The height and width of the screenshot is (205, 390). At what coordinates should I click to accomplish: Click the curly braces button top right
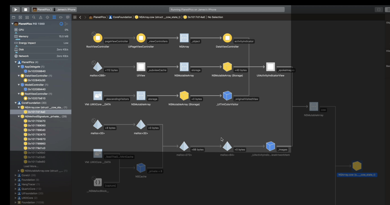click(x=379, y=9)
